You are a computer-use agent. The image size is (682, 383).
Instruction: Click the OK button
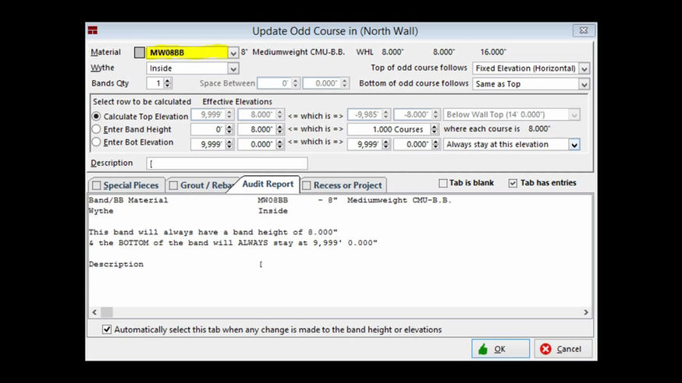tap(500, 349)
